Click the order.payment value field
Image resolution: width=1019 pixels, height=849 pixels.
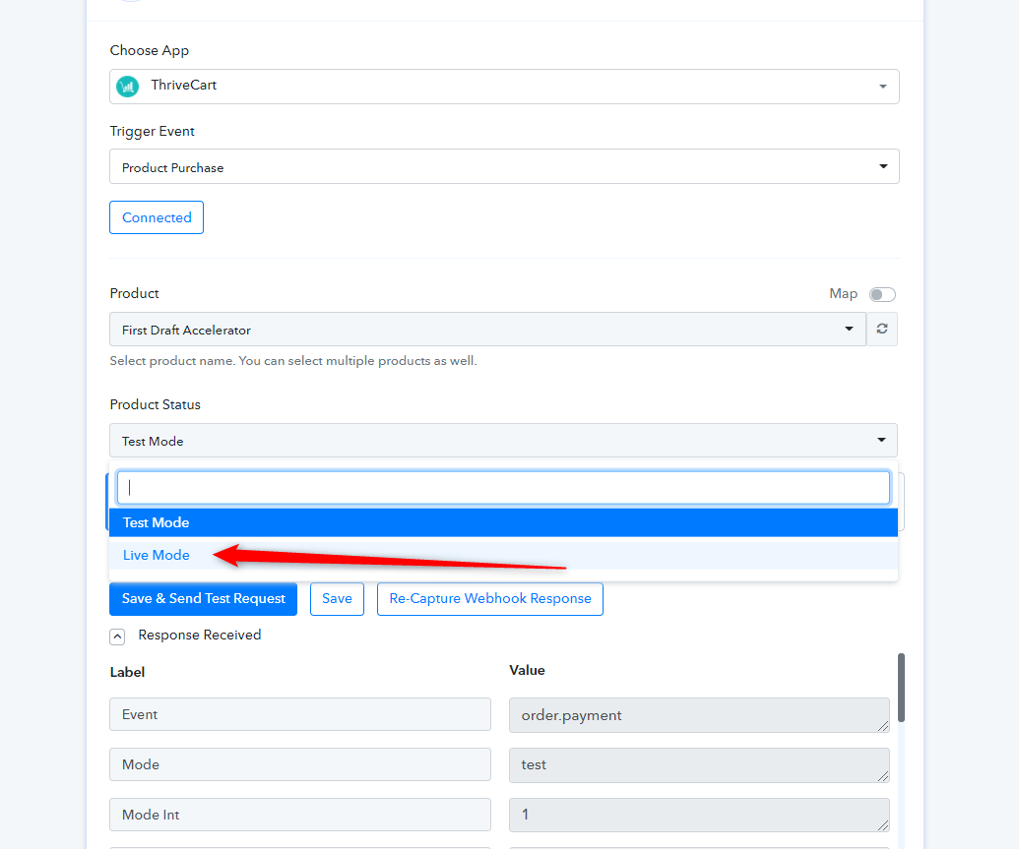click(x=698, y=715)
